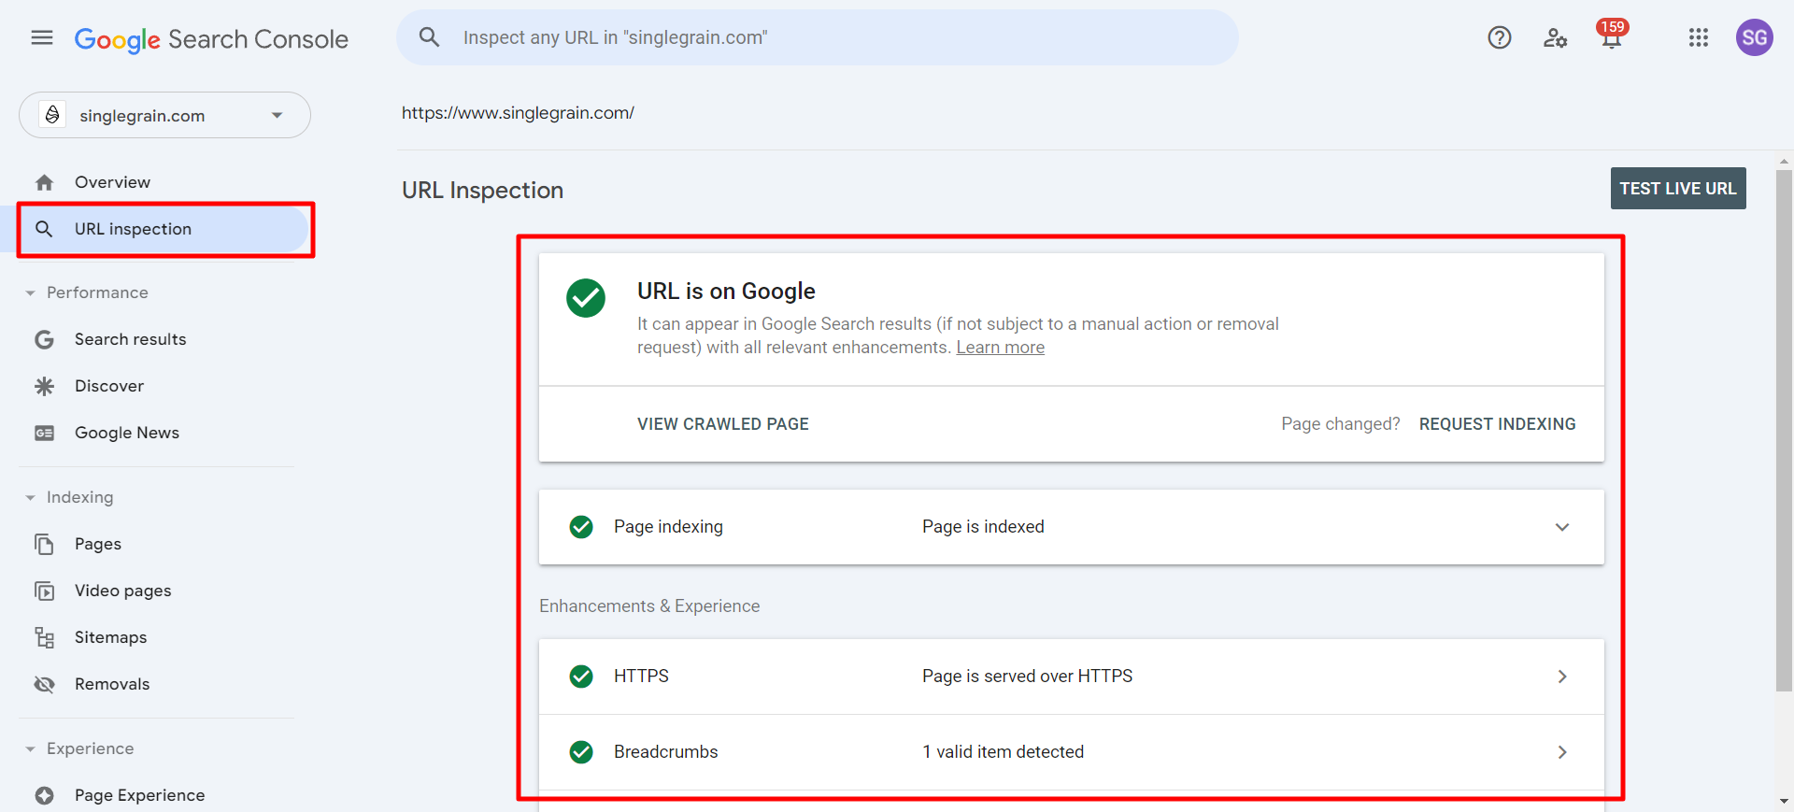
Task: Click the green check beside Breadcrumbs
Action: click(581, 752)
